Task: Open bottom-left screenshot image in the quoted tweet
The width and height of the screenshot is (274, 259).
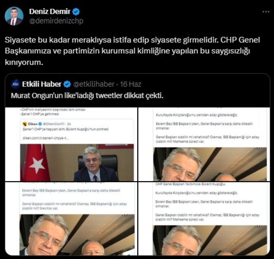Action: point(71,219)
